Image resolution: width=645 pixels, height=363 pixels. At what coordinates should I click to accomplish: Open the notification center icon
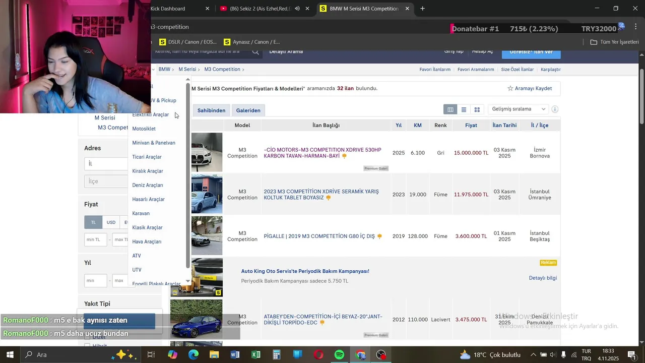[631, 355]
